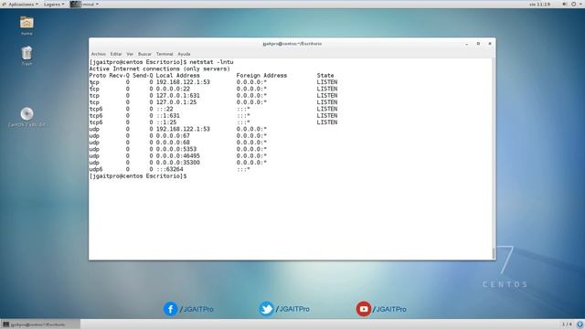Click the 127.0.0.1:25 local address
The image size is (585, 329).
(x=176, y=102)
